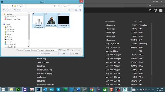Open Ableton Live from taskbar
The image size is (165, 92).
(98, 90)
